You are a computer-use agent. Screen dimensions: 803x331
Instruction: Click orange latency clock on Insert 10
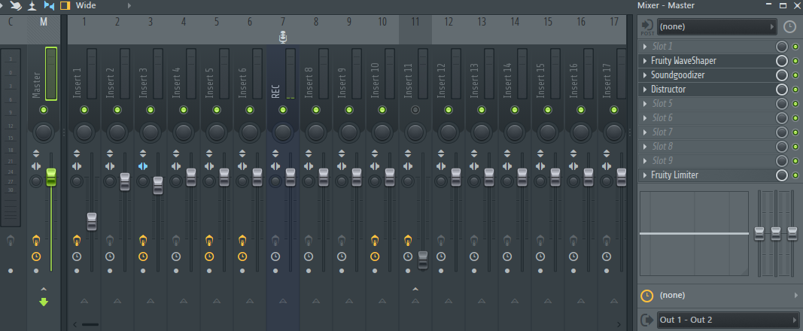(x=374, y=257)
